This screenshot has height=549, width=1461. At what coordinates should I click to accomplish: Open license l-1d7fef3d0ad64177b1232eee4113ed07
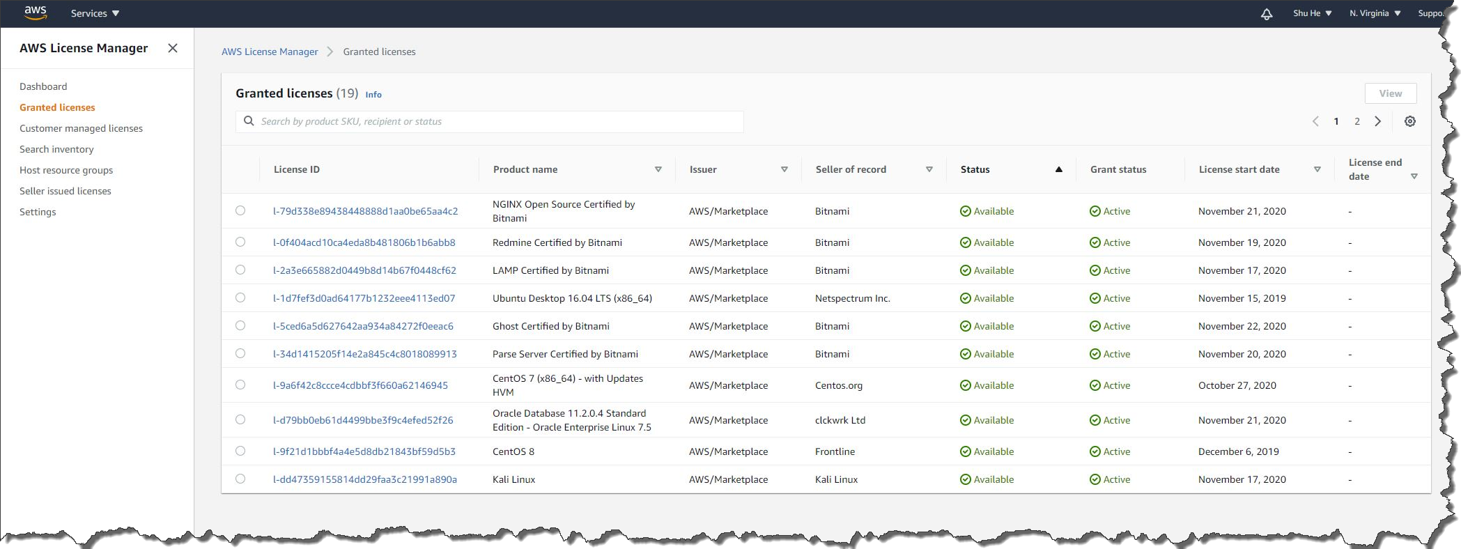point(364,298)
